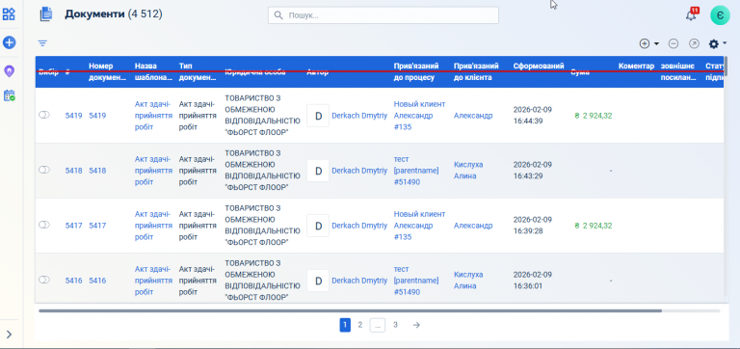Open notifications bell icon

(x=691, y=14)
